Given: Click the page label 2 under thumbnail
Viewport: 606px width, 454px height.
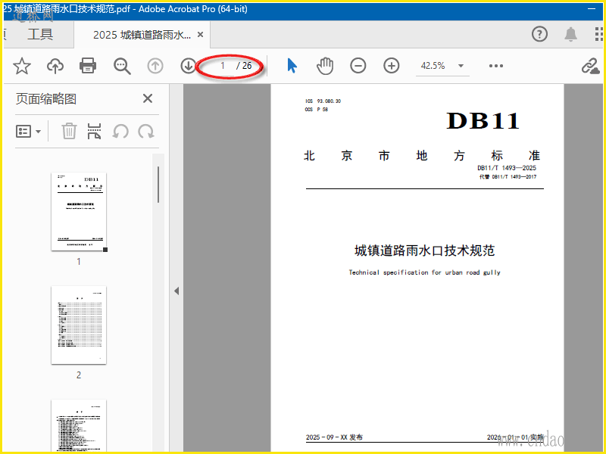Looking at the screenshot, I should pyautogui.click(x=79, y=375).
